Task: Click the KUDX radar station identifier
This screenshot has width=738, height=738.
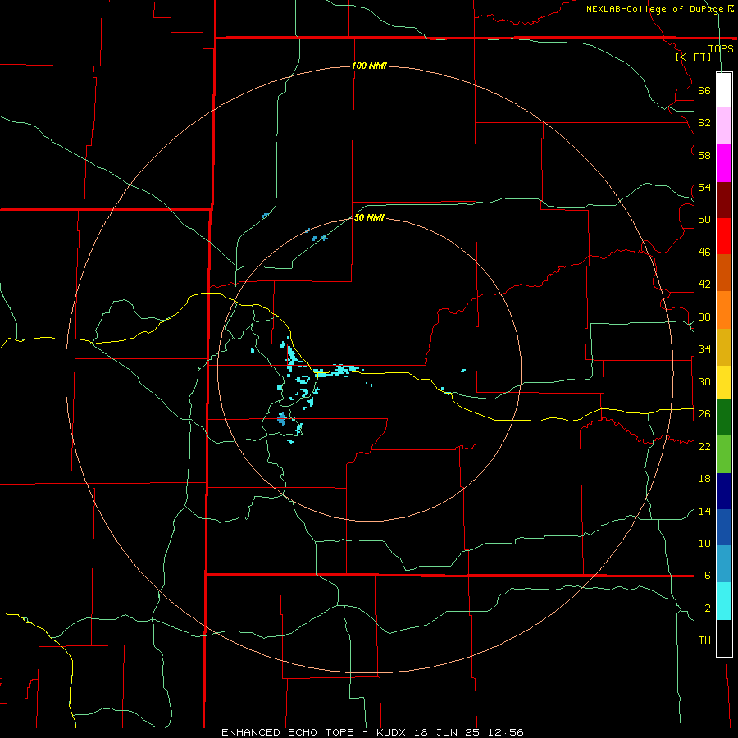Action: click(393, 732)
